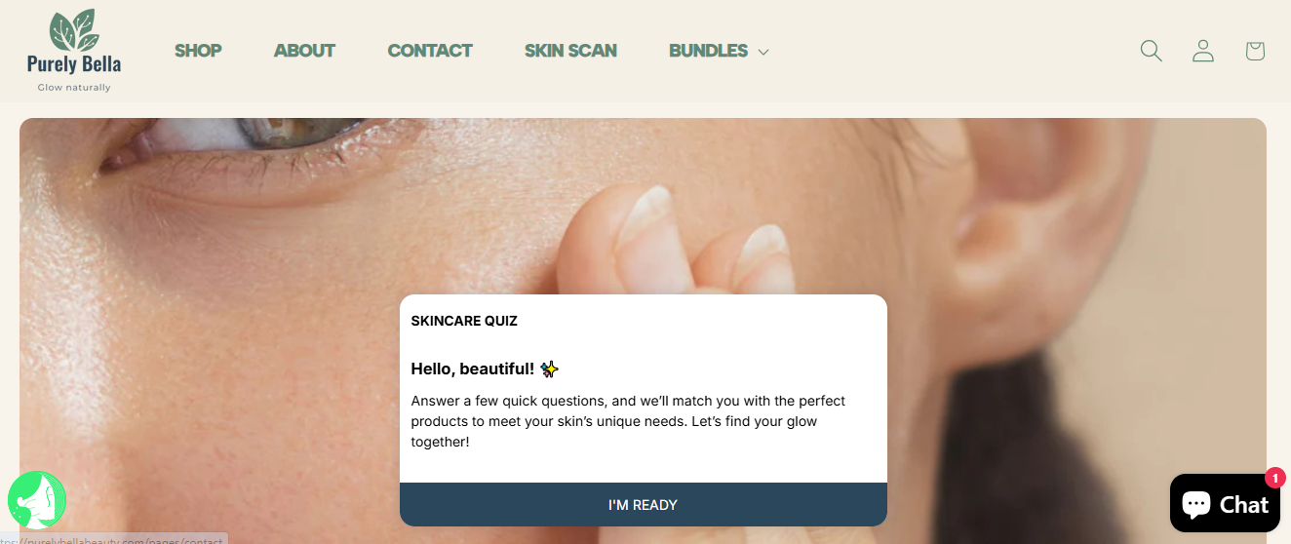The image size is (1291, 544).
Task: Open the BUNDLES menu label
Action: [708, 51]
